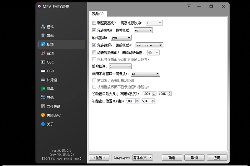Click the Ver:0.35.0.1 version text

click(x=62, y=151)
